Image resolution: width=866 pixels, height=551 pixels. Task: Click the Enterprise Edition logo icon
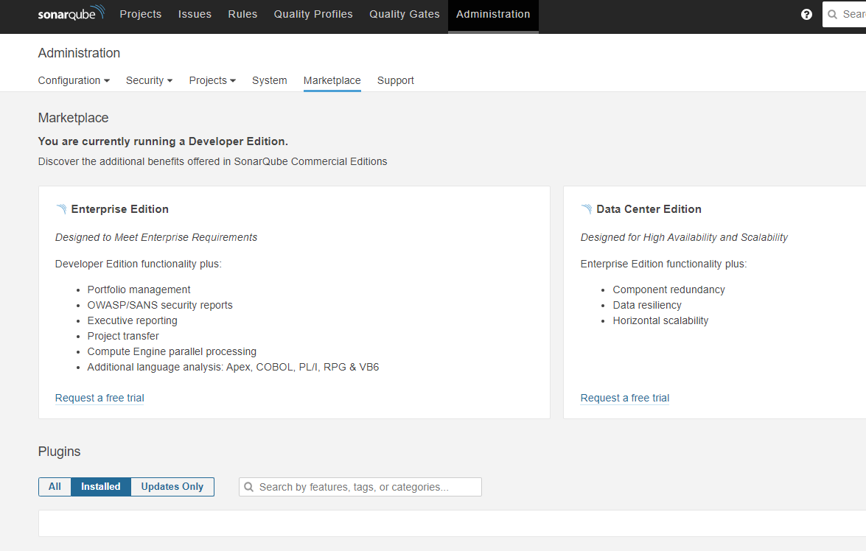pyautogui.click(x=61, y=209)
